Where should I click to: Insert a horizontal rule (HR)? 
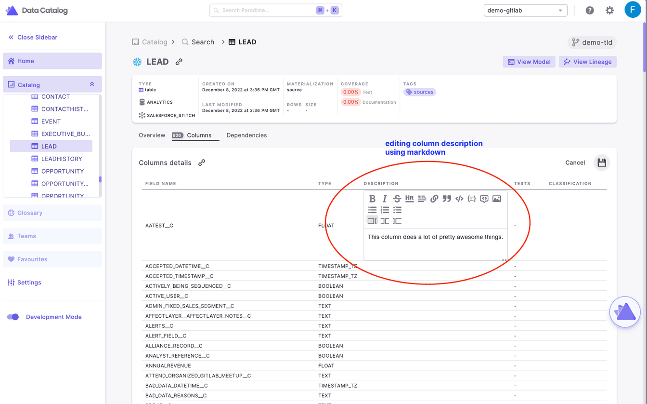click(410, 199)
